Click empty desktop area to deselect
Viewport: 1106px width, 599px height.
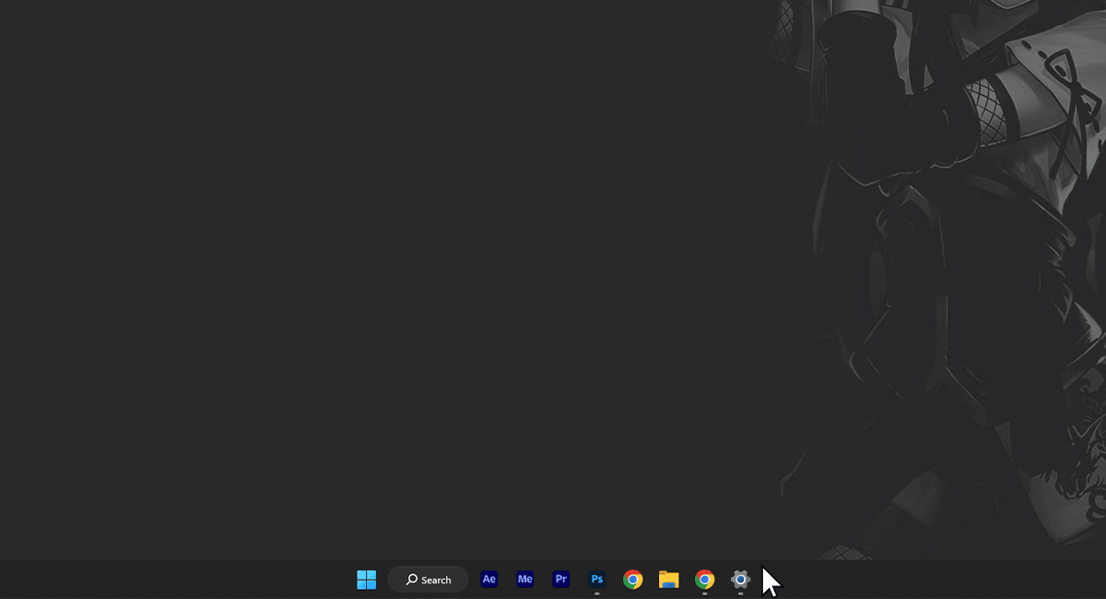point(369,276)
